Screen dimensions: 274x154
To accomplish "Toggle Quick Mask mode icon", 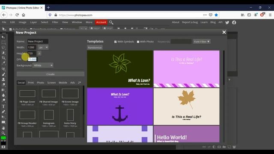I will [x=3, y=147].
